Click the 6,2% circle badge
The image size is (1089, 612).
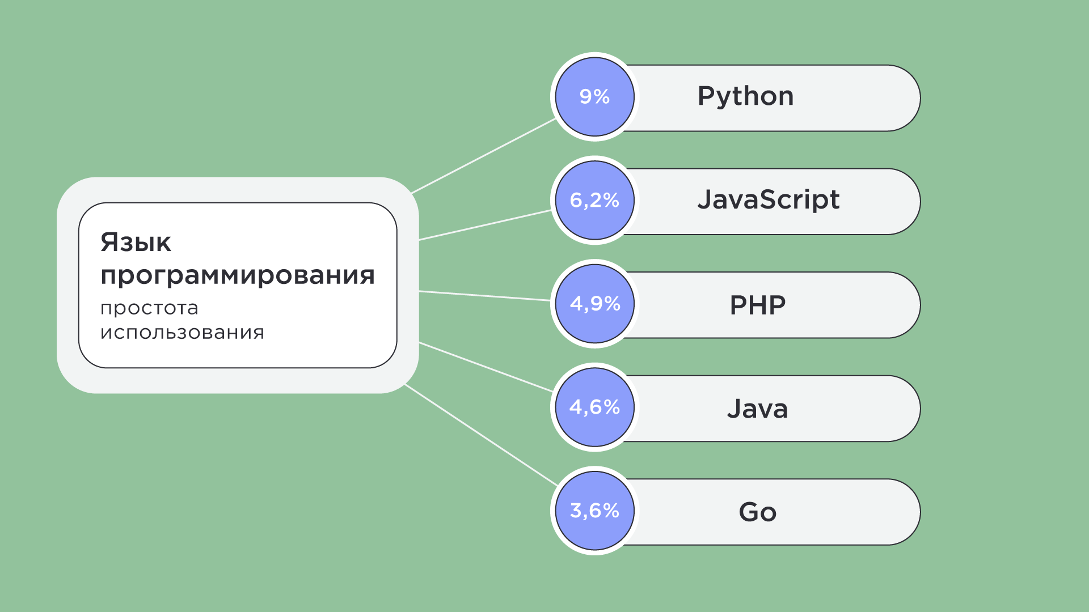point(594,200)
